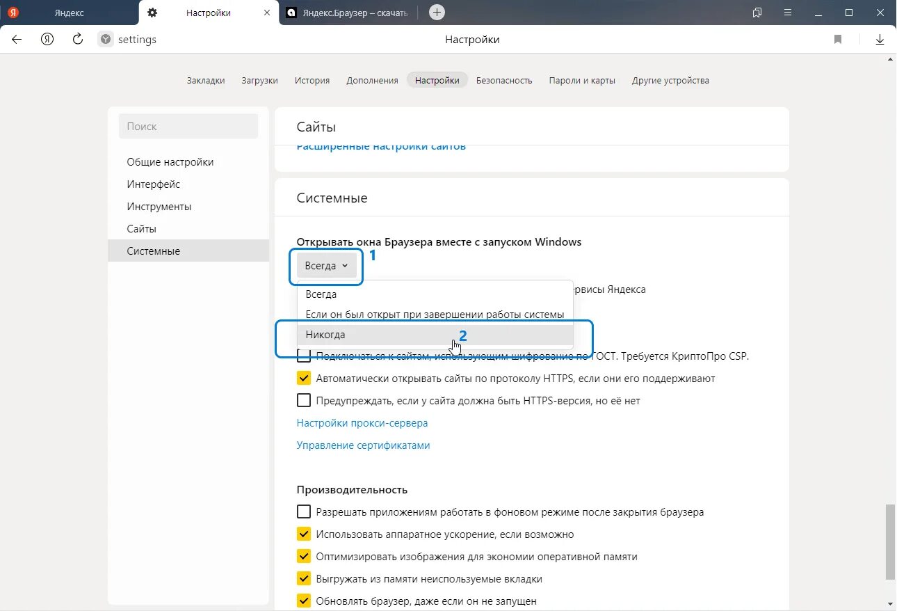Screen dimensions: 897x611
Task: Enable background apps after closing browser checkbox
Action: [x=304, y=512]
